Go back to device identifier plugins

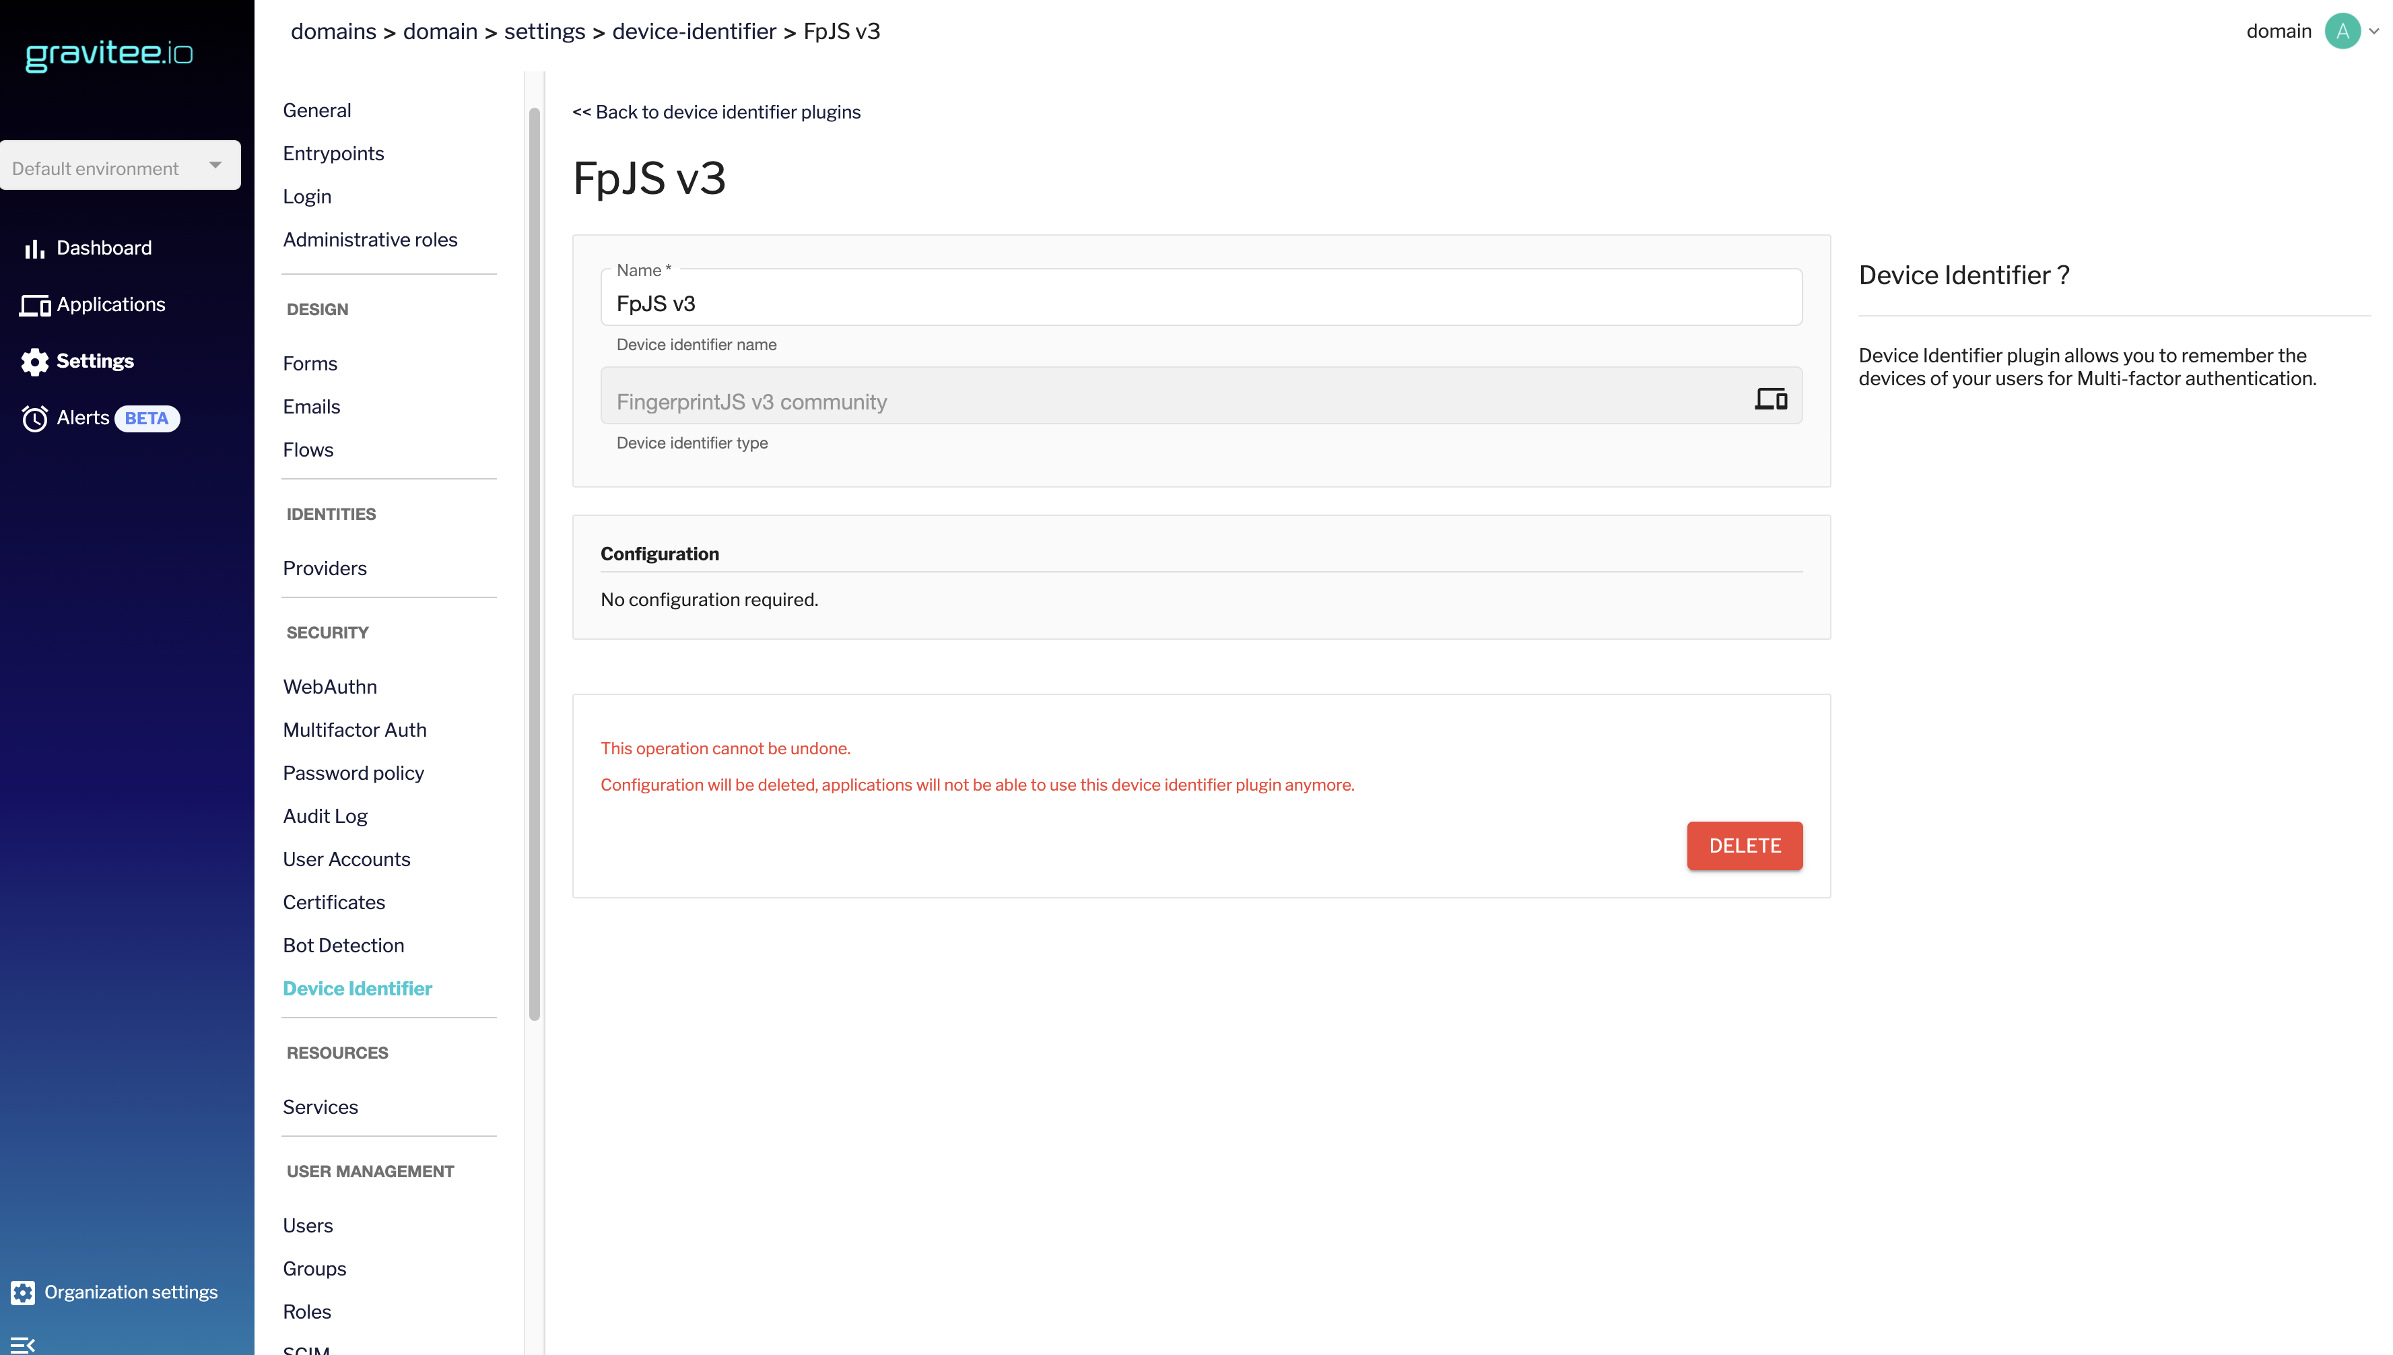(x=716, y=112)
